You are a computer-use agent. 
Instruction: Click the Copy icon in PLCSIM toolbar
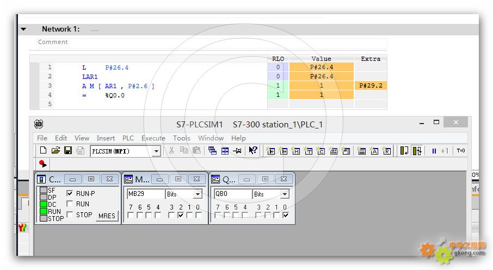click(184, 151)
